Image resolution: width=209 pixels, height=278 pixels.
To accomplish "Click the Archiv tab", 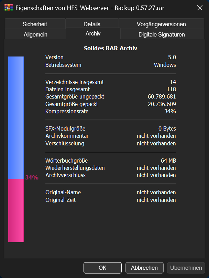I will [x=93, y=34].
